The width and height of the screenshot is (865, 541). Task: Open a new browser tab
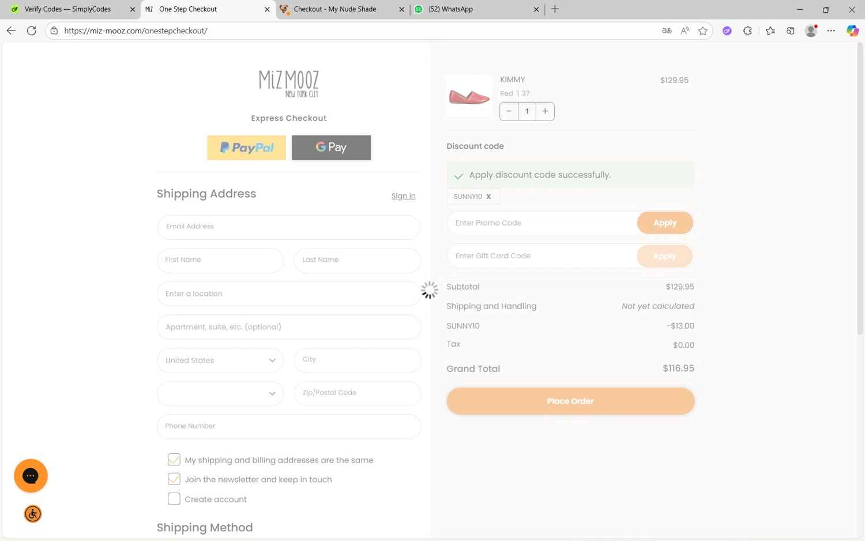pyautogui.click(x=555, y=9)
